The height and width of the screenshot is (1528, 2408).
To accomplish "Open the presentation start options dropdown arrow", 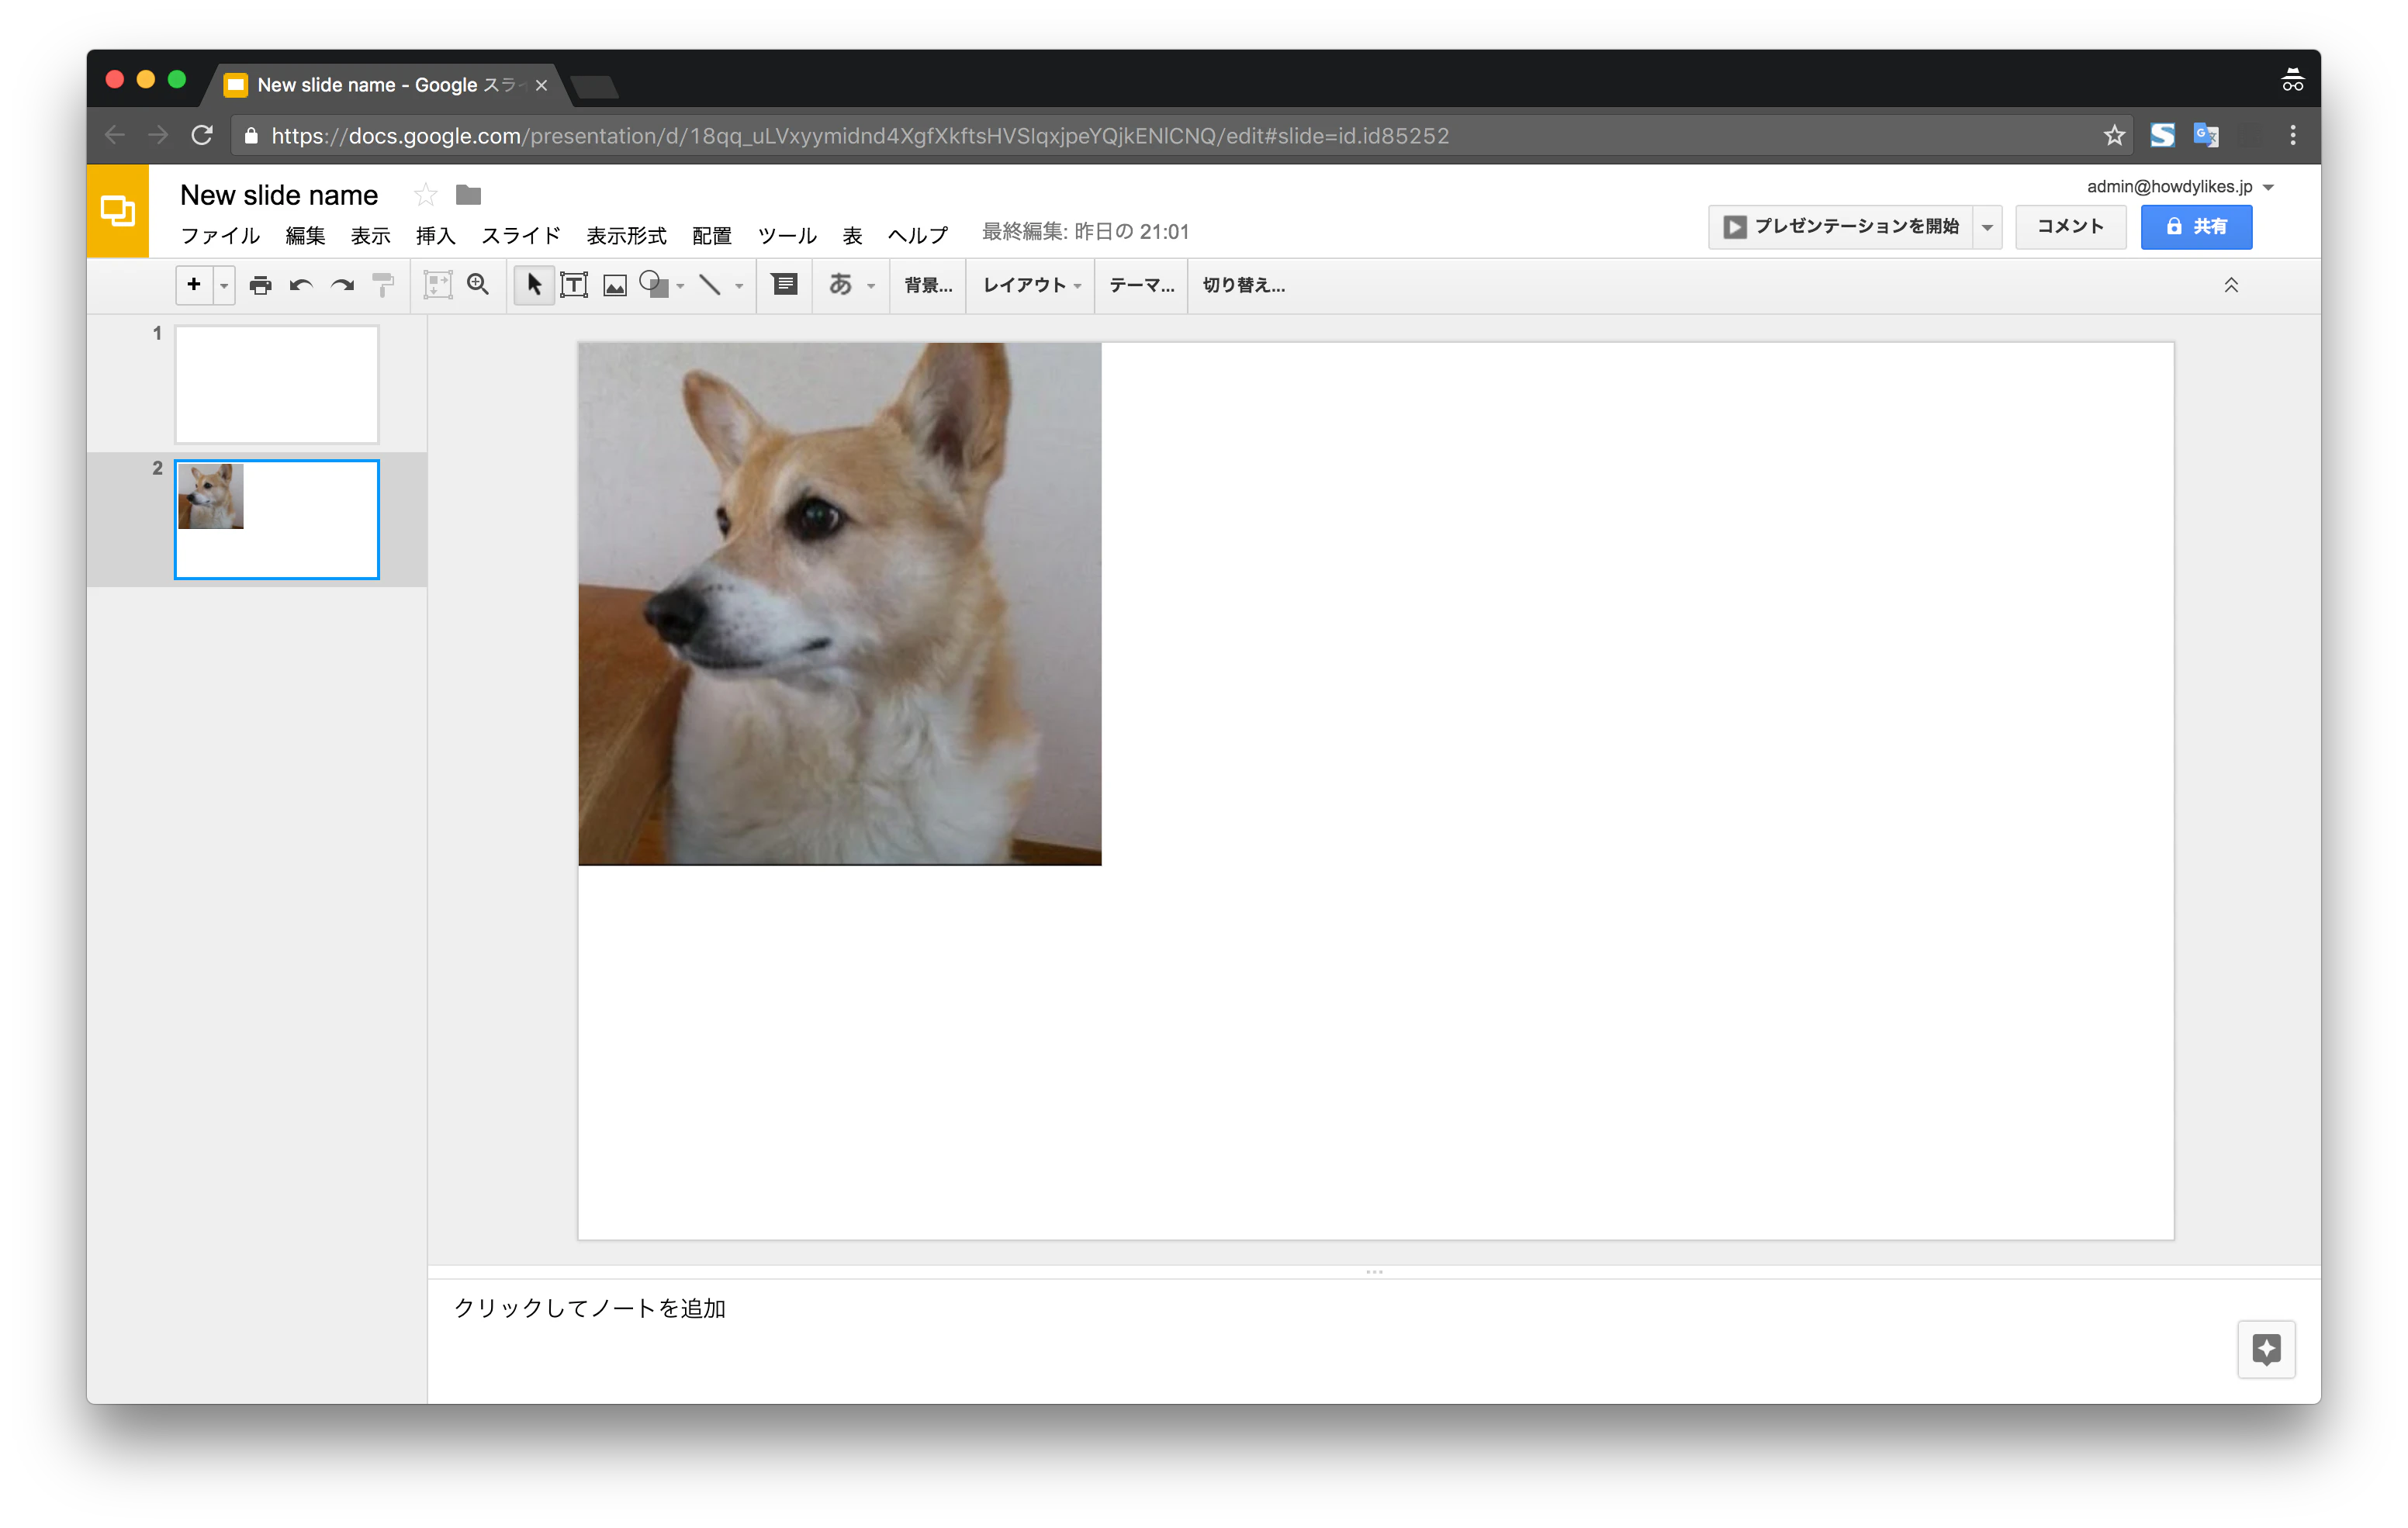I will pyautogui.click(x=1988, y=227).
